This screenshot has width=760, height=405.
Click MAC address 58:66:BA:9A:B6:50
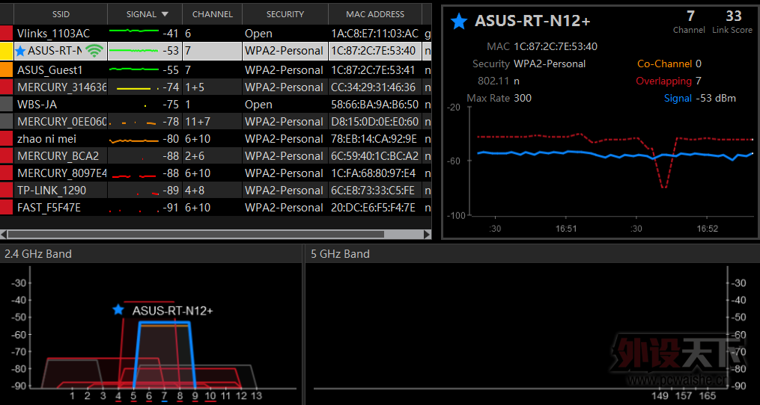(x=374, y=105)
